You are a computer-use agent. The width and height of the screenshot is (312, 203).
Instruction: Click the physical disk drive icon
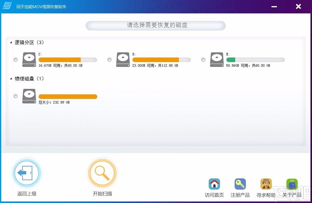pos(29,96)
